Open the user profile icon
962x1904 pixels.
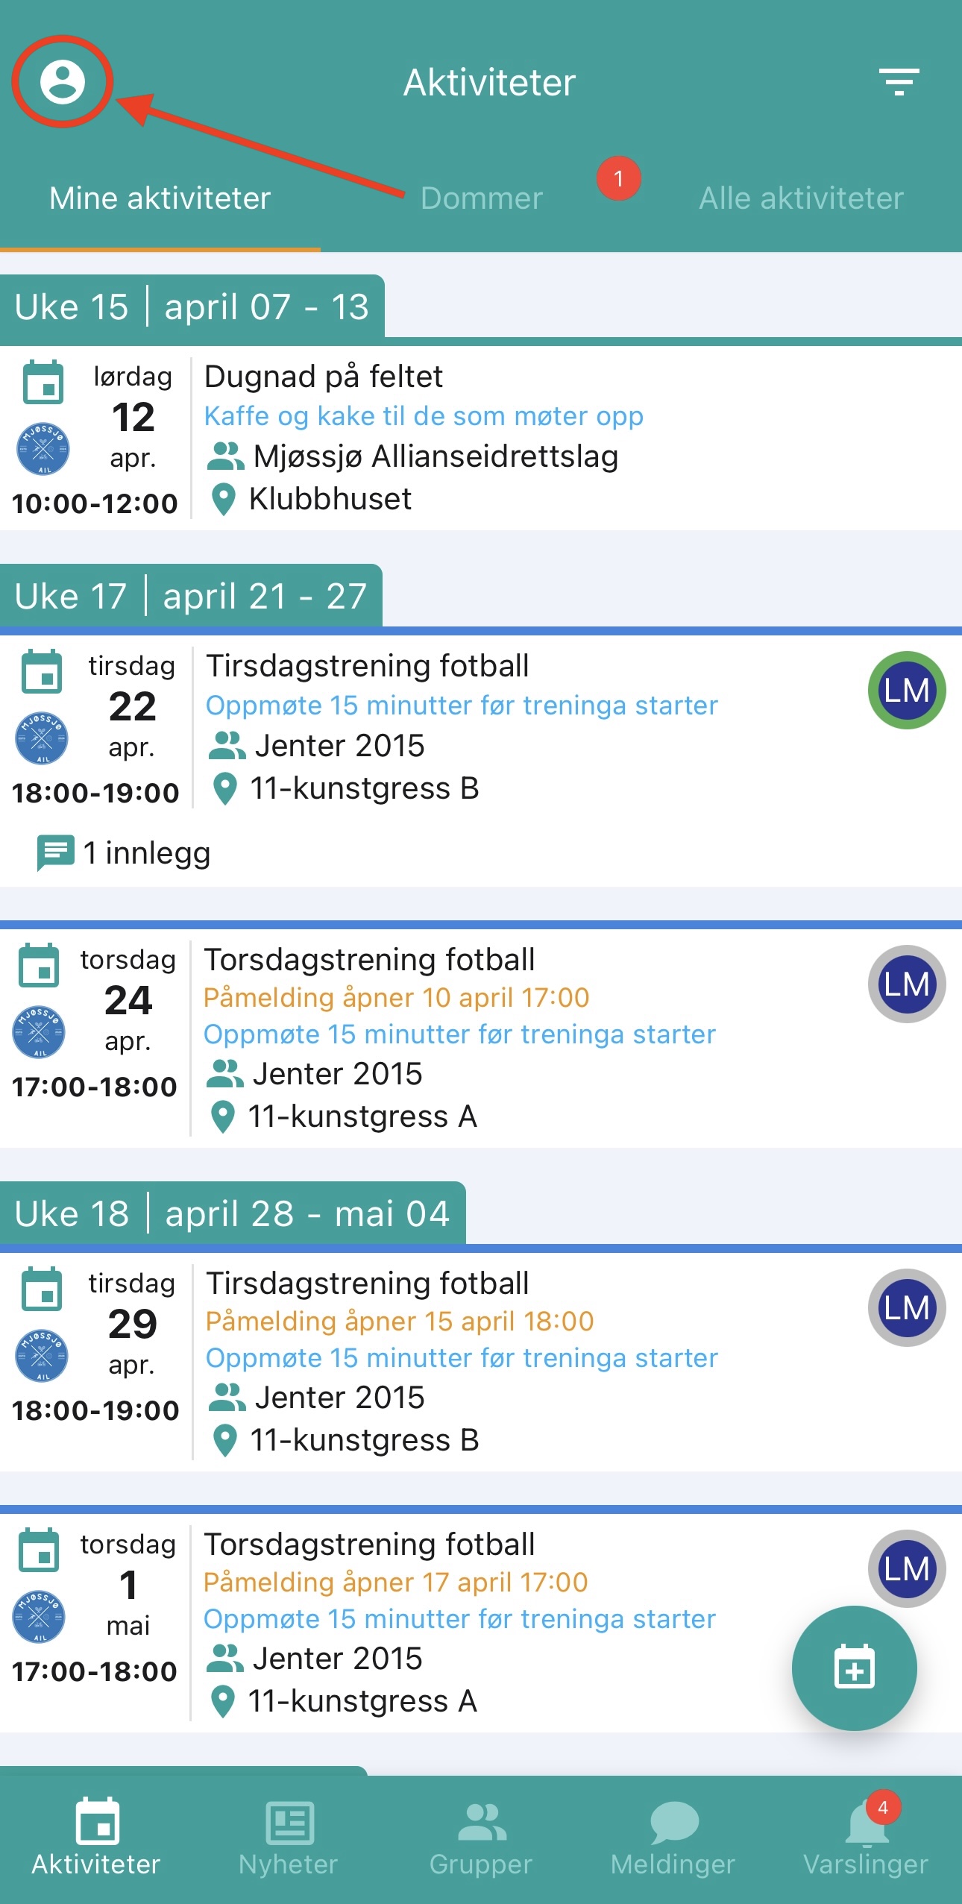pyautogui.click(x=63, y=81)
